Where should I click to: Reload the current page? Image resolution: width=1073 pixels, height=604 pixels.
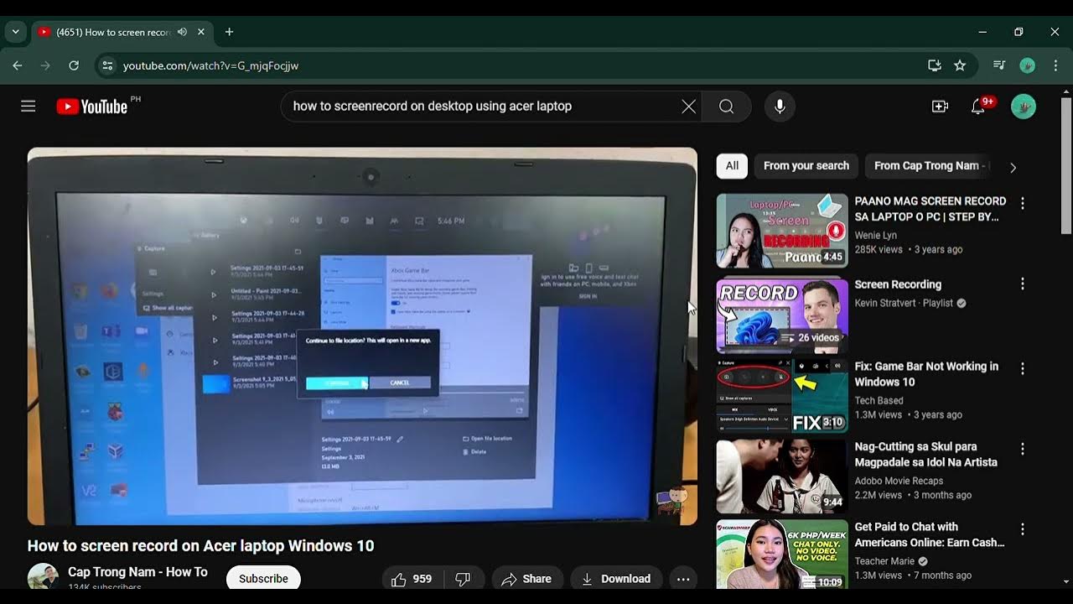coord(74,65)
